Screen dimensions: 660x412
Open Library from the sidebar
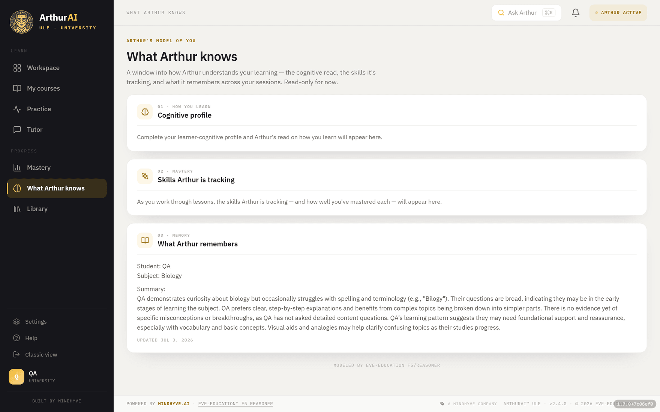pyautogui.click(x=57, y=209)
